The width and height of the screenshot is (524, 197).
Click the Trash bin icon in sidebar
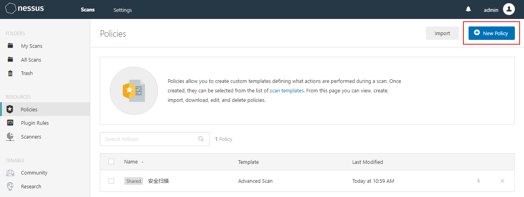click(11, 73)
